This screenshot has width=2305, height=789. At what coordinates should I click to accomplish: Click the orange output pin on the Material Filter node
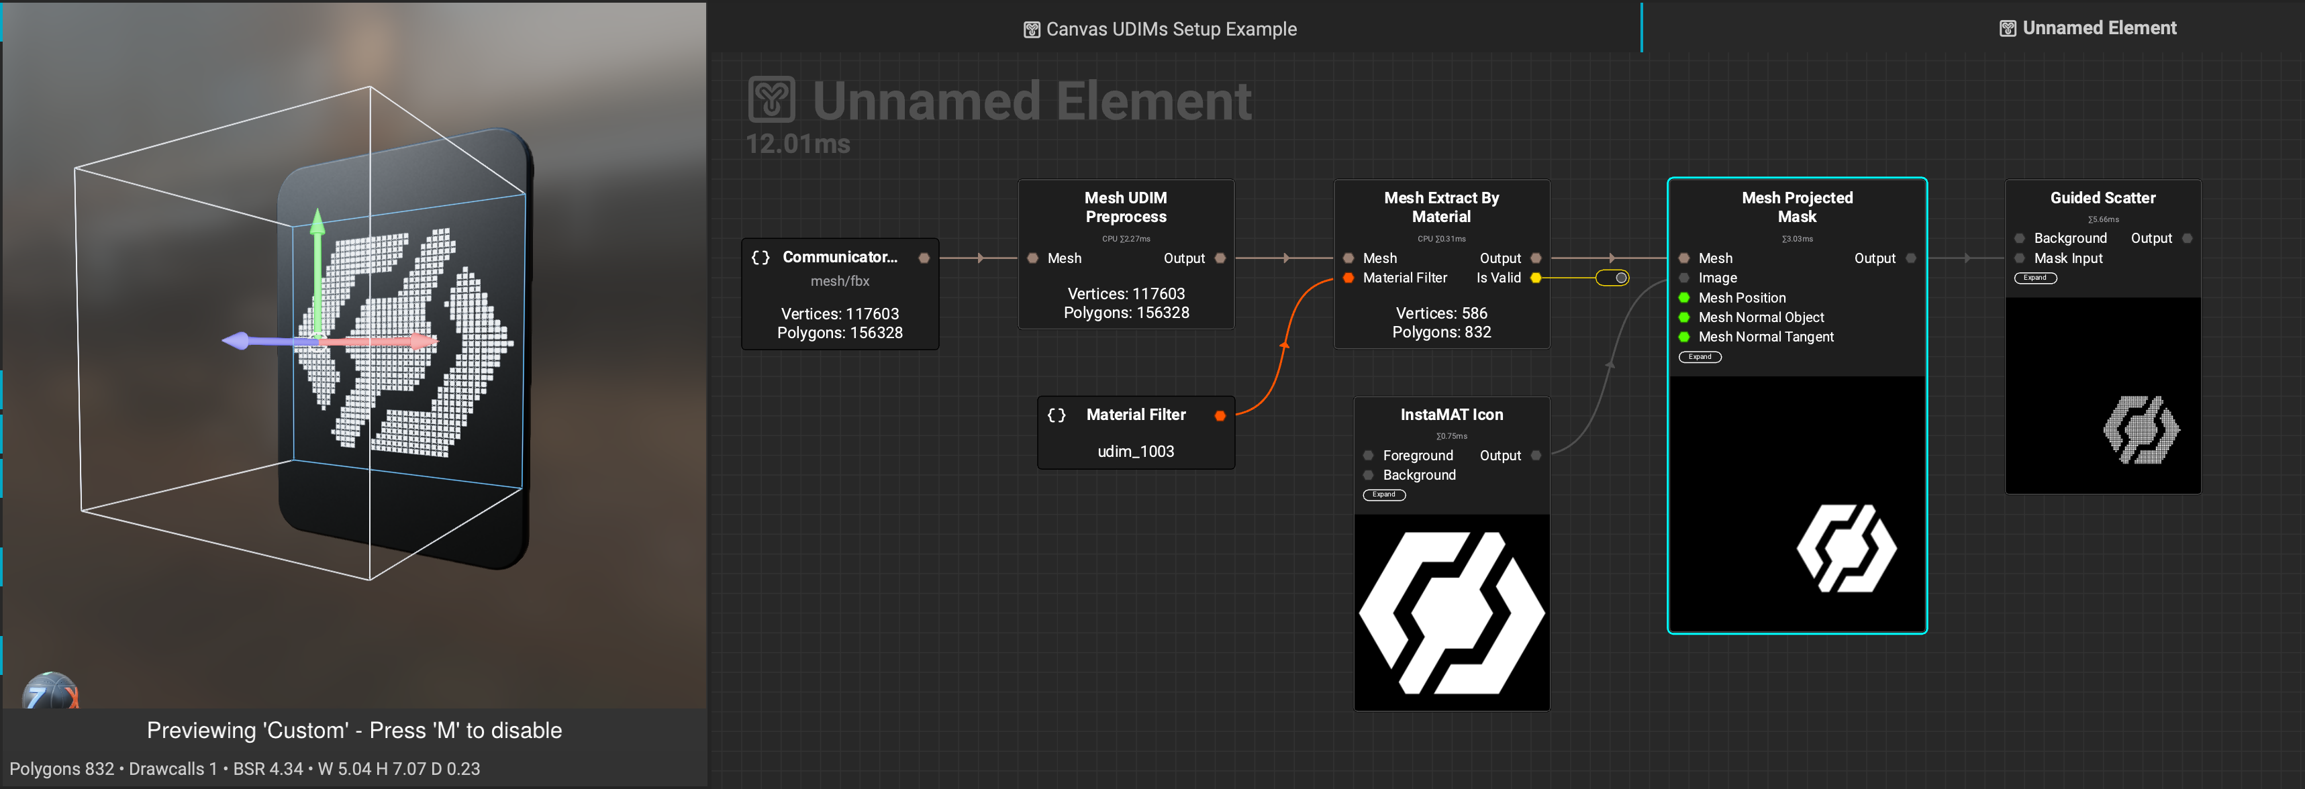pyautogui.click(x=1220, y=416)
